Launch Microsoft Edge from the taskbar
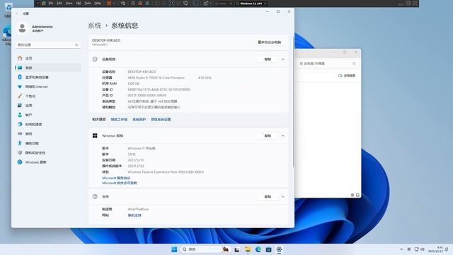The image size is (453, 255). 258,249
